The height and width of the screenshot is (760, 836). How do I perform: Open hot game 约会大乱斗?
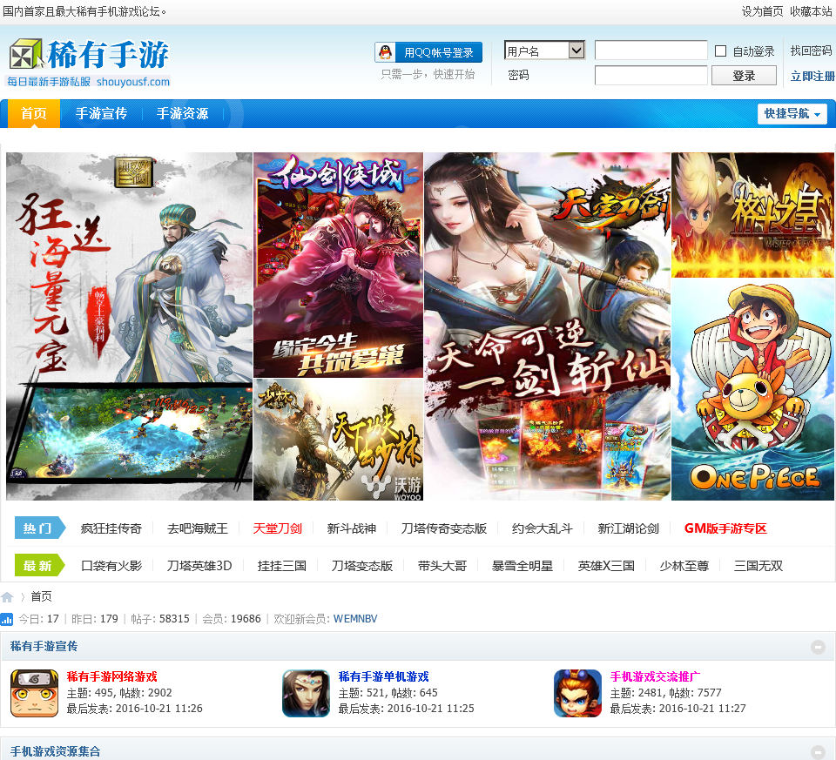coord(543,528)
